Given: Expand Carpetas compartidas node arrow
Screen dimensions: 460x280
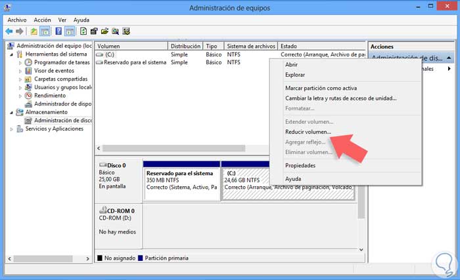Looking at the screenshot, I should (x=20, y=79).
